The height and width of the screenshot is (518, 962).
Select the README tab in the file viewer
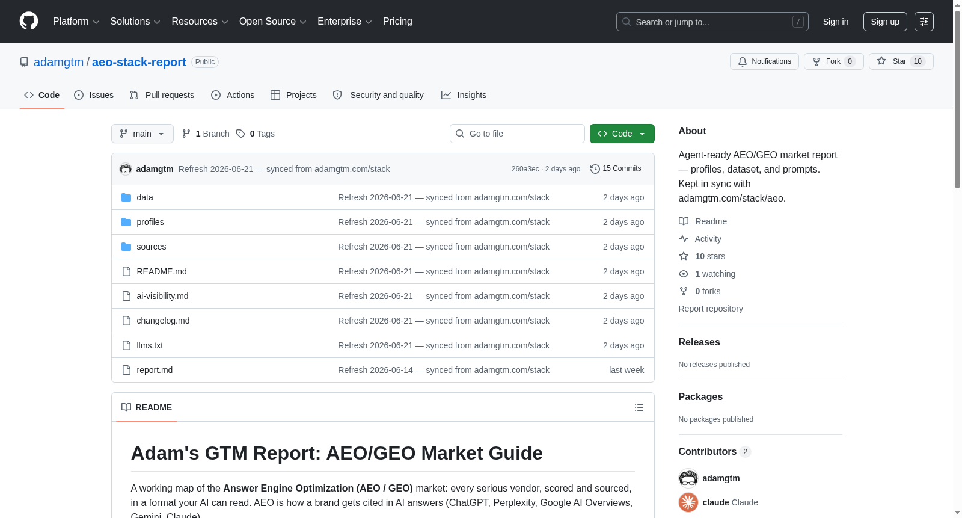(x=147, y=407)
